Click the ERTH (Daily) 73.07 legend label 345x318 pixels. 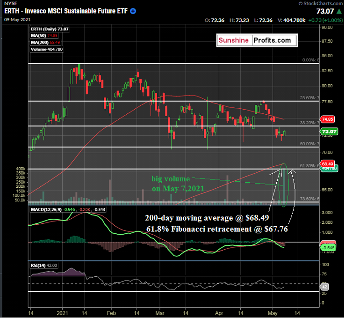pyautogui.click(x=50, y=29)
